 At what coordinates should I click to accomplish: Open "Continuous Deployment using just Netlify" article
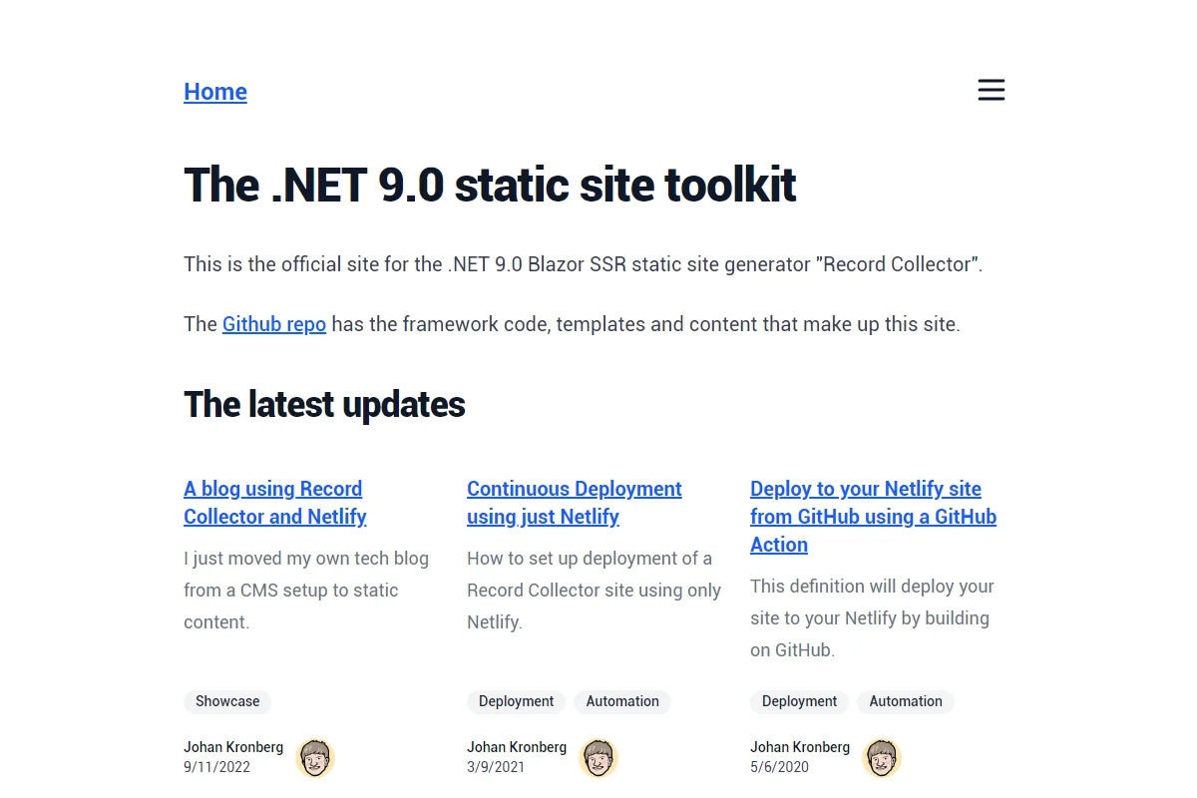pyautogui.click(x=575, y=503)
